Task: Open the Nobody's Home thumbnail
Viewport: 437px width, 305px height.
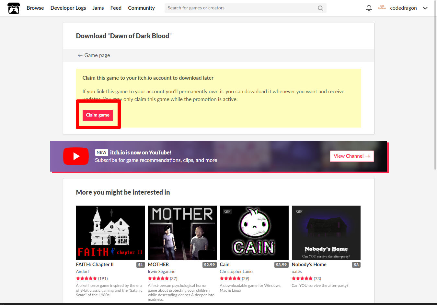Action: pyautogui.click(x=326, y=233)
